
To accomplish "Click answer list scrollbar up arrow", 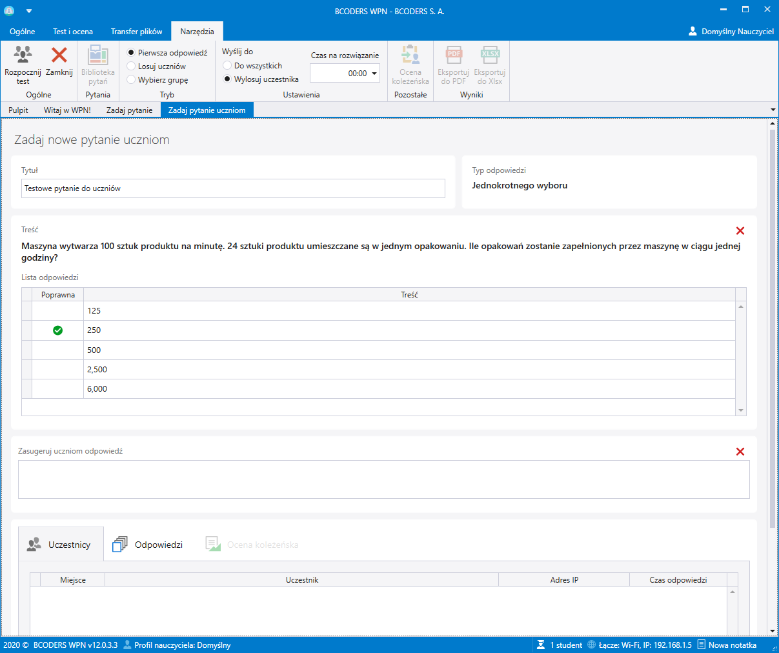I will pyautogui.click(x=741, y=306).
